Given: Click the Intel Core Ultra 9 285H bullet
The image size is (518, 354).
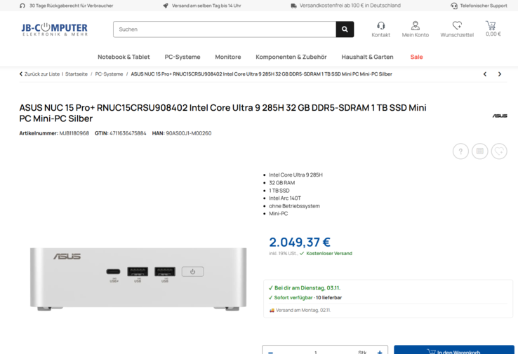Looking at the screenshot, I should (295, 175).
